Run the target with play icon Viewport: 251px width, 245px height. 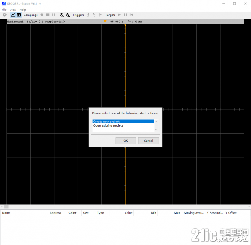[120, 15]
